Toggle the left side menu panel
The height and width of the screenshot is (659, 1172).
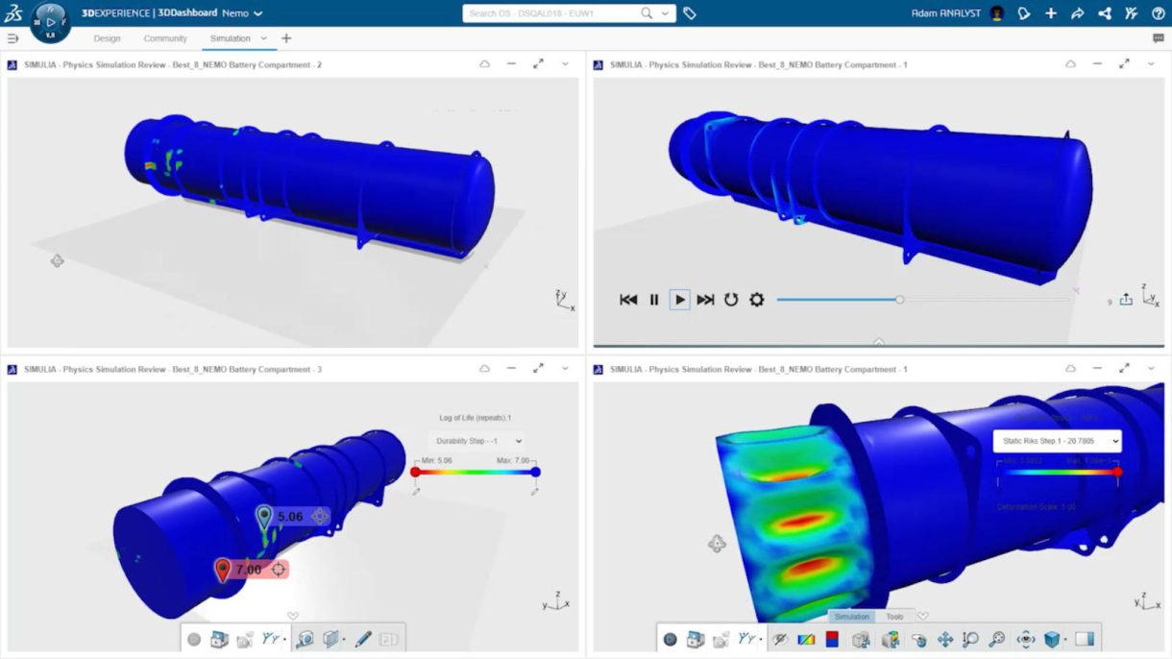click(12, 38)
